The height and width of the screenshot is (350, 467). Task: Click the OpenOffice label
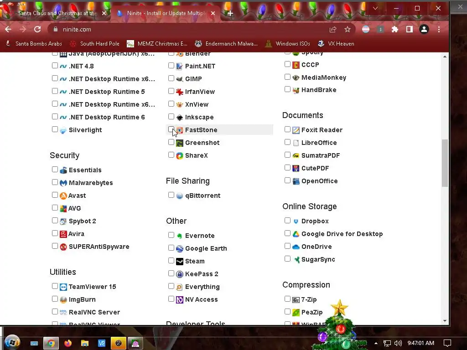coord(320,181)
